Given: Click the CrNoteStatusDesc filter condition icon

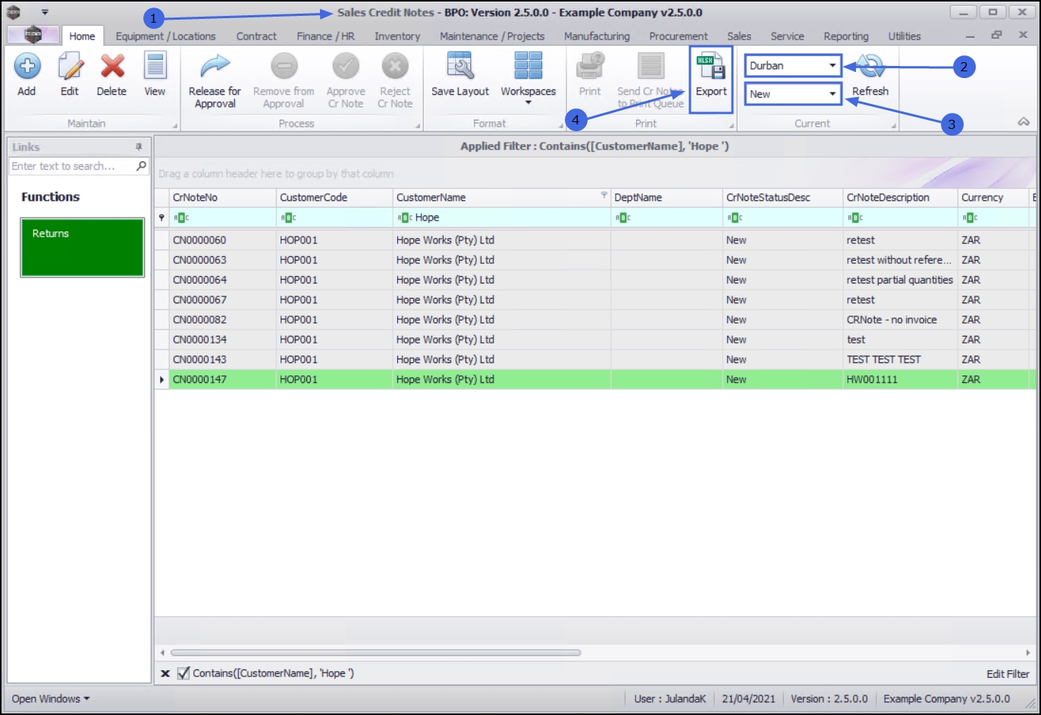Looking at the screenshot, I should [x=735, y=218].
